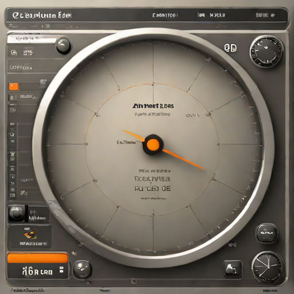294x294 pixels.
Task: Click the round knob next to the orange bar display
Action: click(83, 269)
